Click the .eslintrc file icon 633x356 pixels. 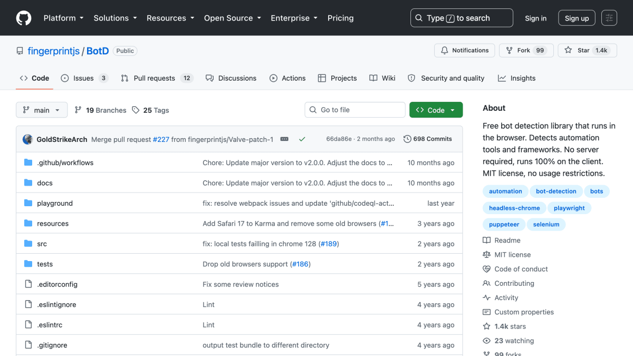tap(28, 325)
